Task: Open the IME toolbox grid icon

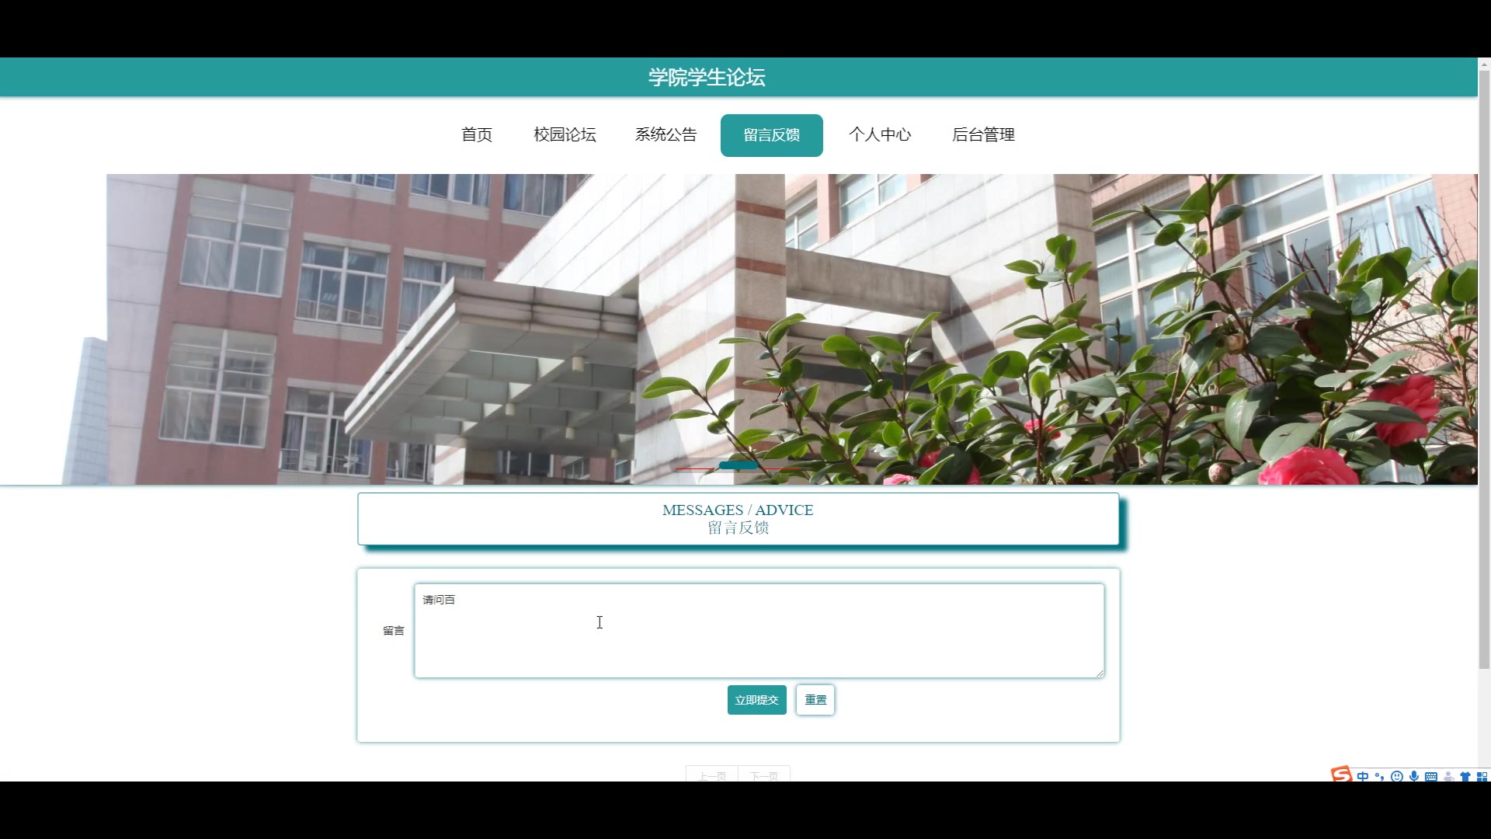Action: tap(1482, 776)
